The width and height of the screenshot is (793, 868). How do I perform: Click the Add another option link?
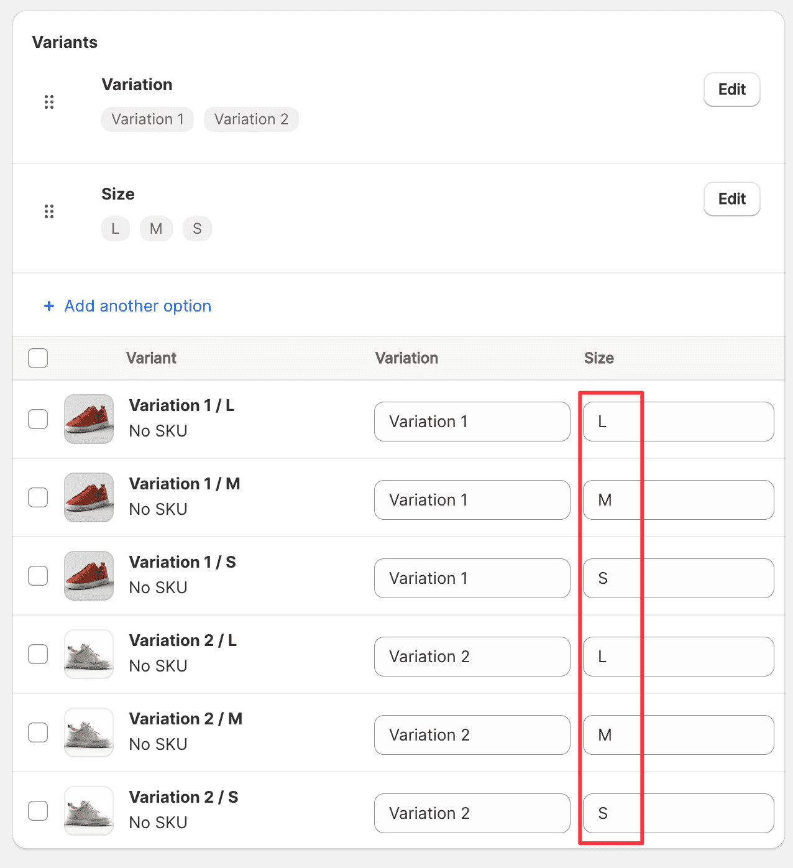[x=137, y=306]
